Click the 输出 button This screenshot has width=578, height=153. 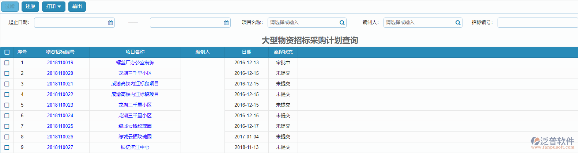tap(77, 7)
